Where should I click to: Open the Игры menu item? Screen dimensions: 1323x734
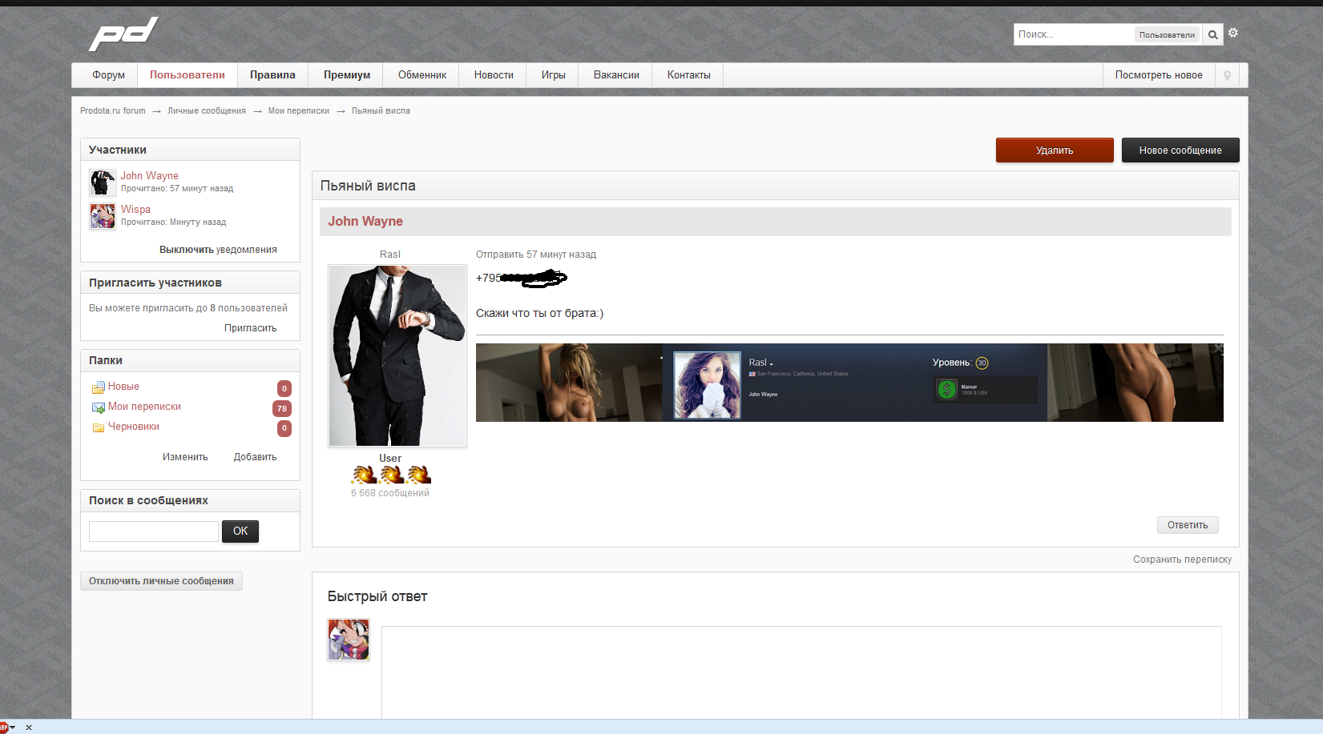point(553,75)
